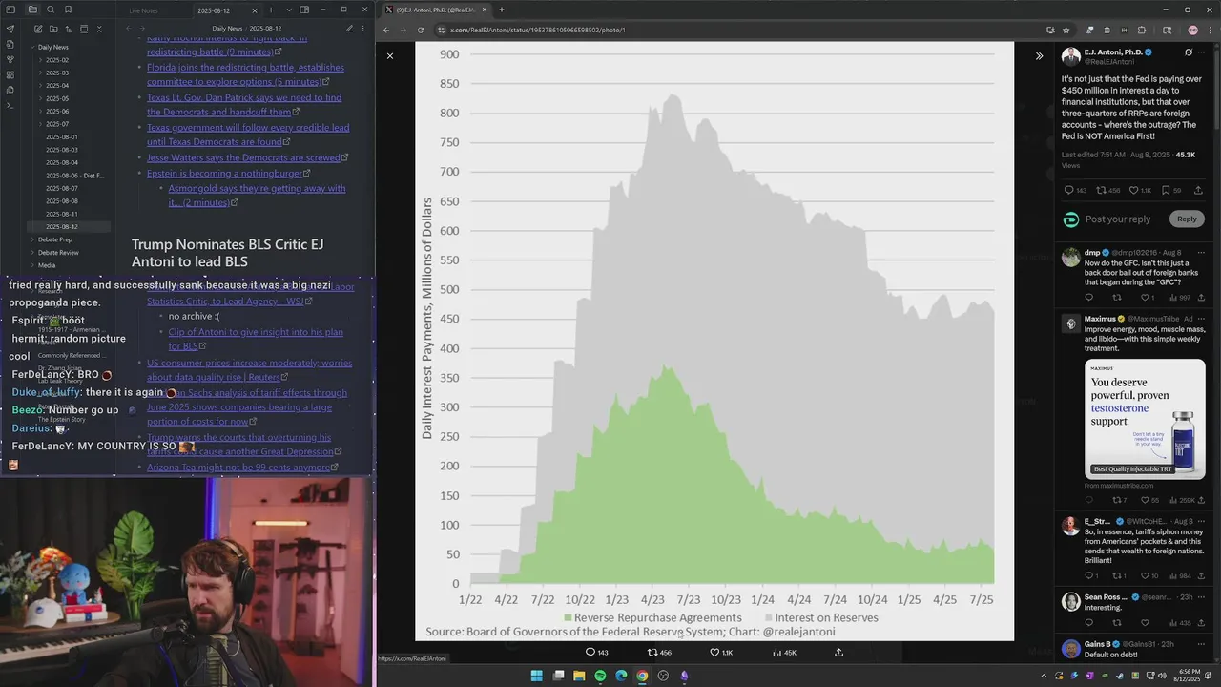This screenshot has width=1221, height=687.
Task: View analytics 45K below the chart
Action: [x=784, y=653]
